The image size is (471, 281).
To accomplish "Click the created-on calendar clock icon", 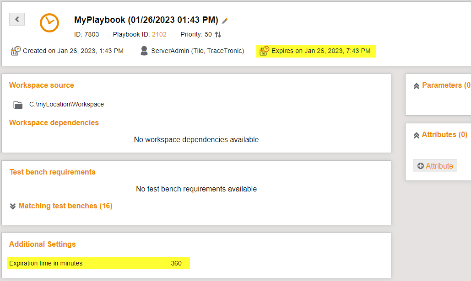I will coord(15,51).
